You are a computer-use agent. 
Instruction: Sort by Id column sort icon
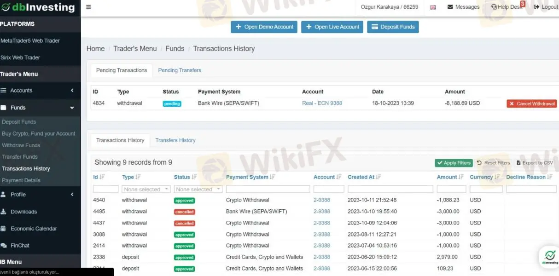point(102,177)
